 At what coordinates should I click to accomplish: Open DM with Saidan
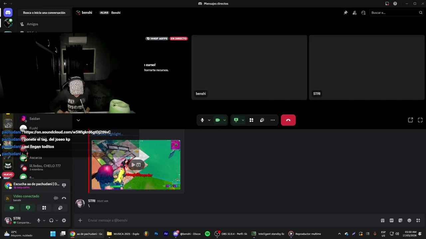35,119
